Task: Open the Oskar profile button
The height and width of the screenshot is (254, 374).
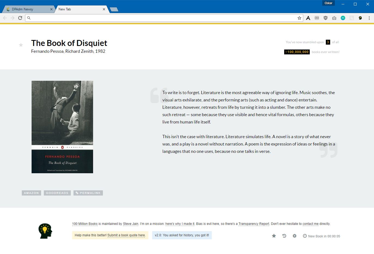Action: (x=329, y=3)
